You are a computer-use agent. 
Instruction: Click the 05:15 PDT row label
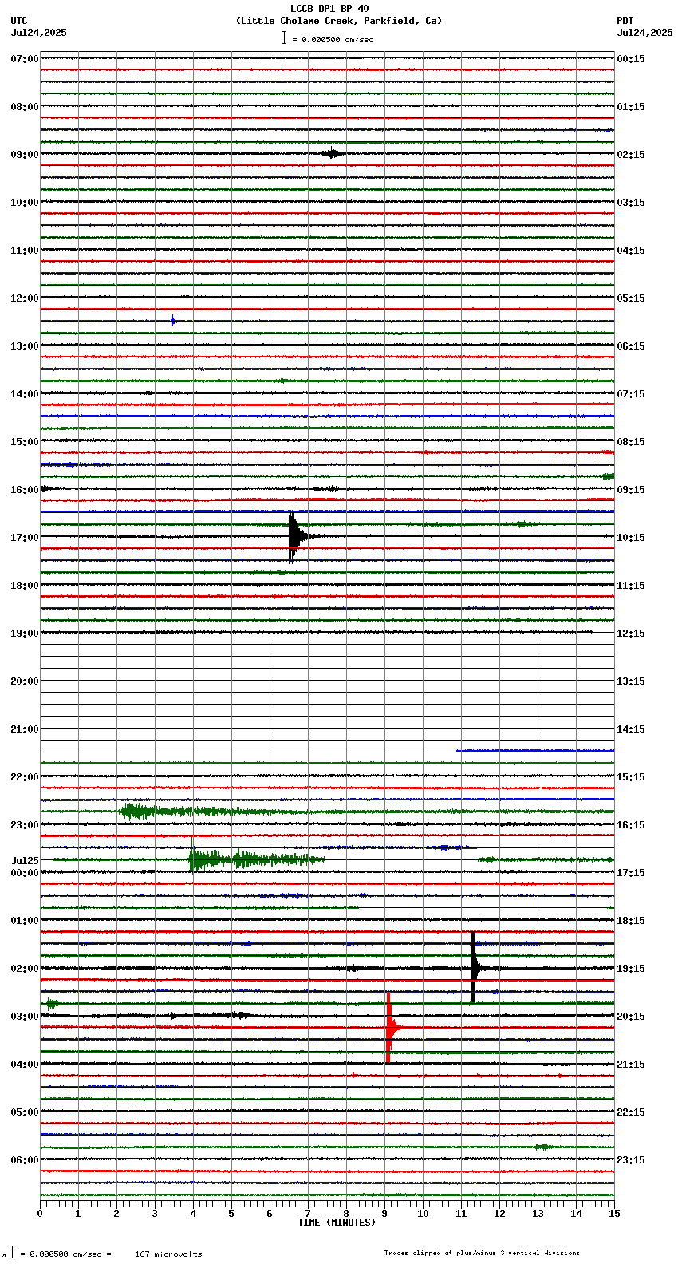(x=631, y=298)
